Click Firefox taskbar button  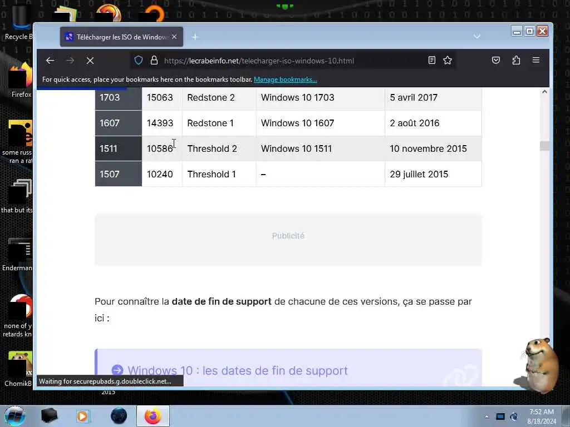[x=153, y=416]
